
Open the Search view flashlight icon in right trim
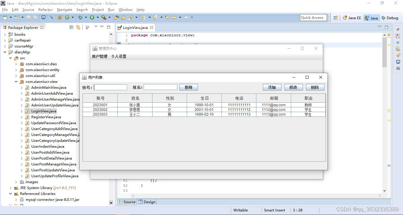click(398, 55)
